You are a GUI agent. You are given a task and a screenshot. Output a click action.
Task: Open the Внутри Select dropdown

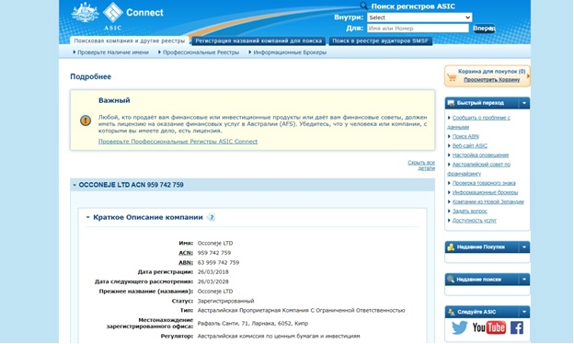pyautogui.click(x=419, y=17)
